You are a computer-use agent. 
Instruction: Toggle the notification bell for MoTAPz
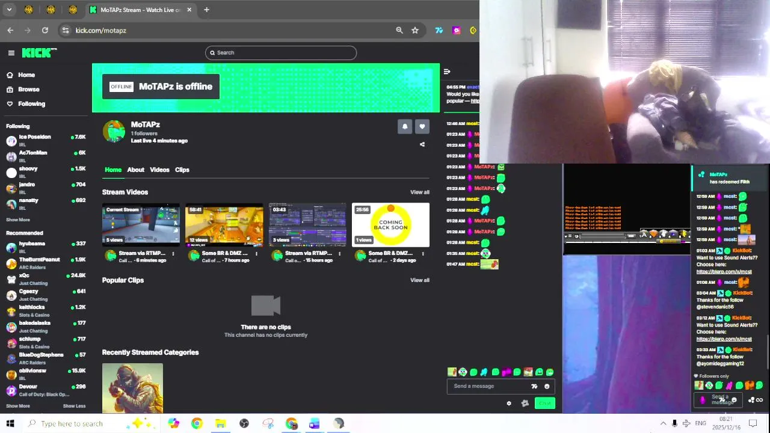tap(405, 127)
